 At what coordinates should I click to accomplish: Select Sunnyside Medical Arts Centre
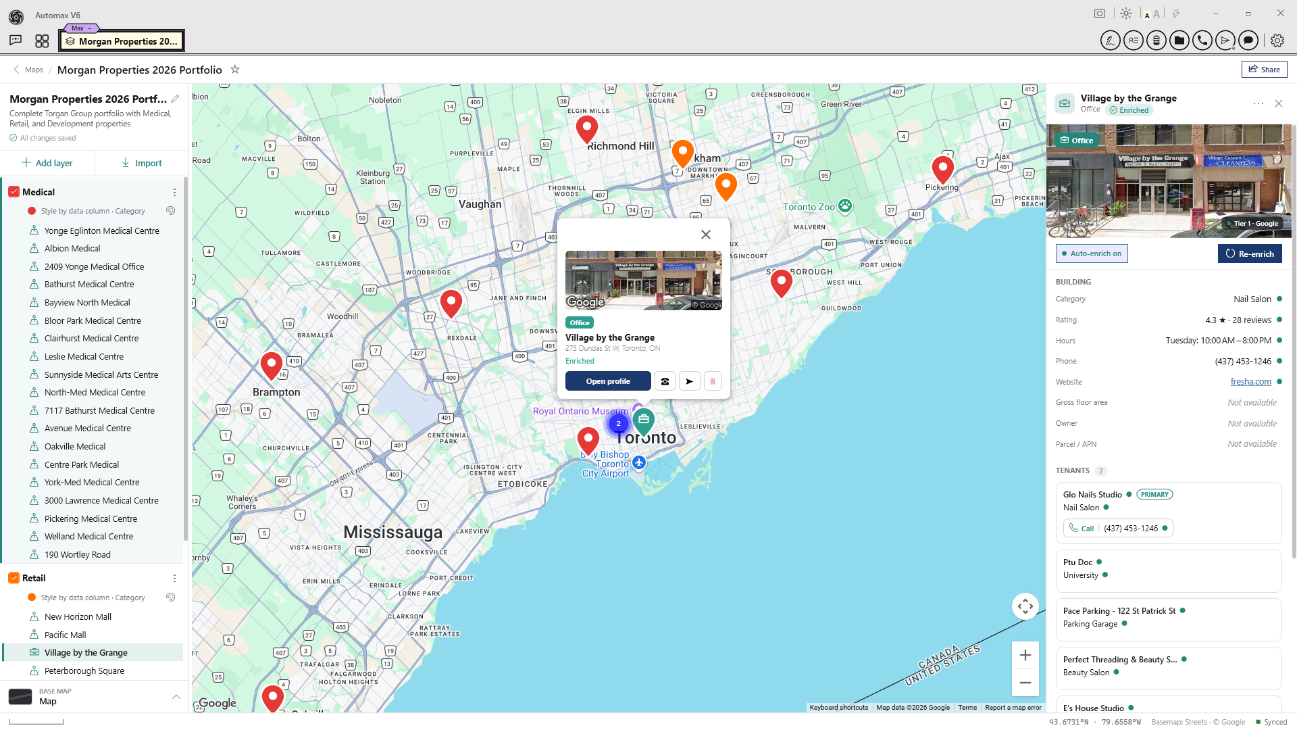93,374
